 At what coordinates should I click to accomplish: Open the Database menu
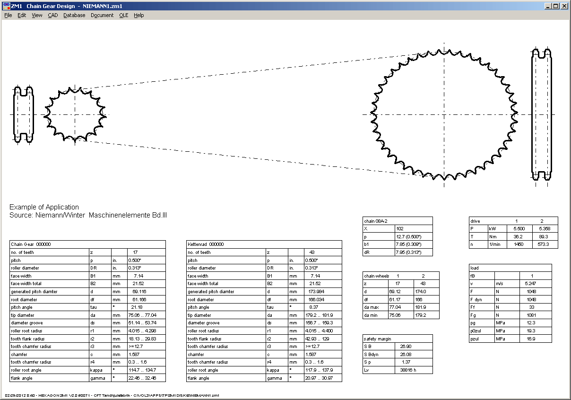[x=74, y=15]
